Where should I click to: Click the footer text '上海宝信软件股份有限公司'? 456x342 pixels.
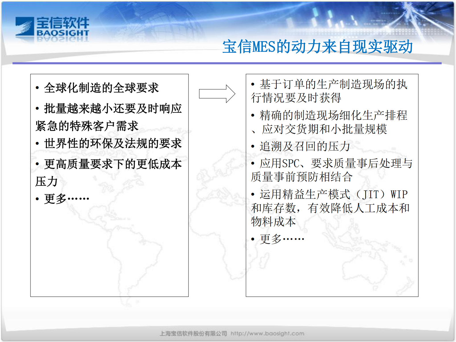pos(193,333)
